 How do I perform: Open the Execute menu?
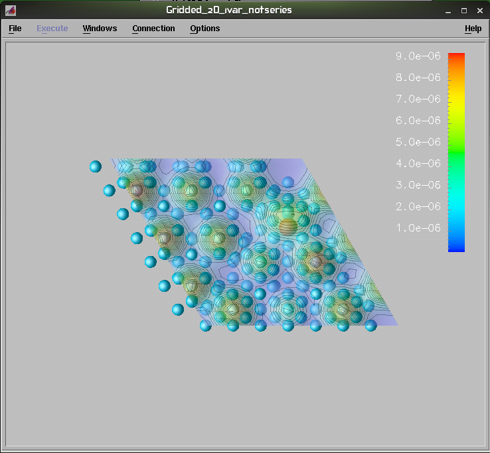click(x=52, y=29)
